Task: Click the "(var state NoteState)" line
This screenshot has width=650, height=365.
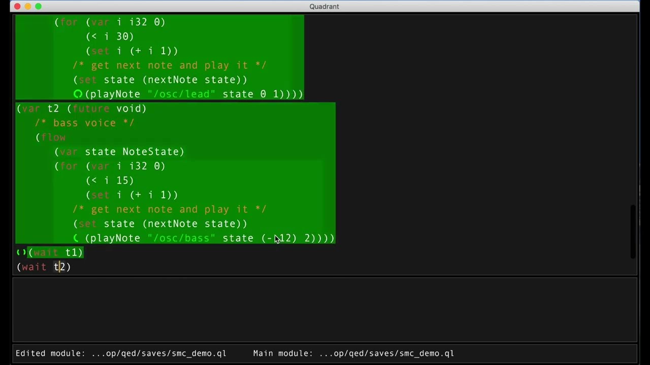Action: pos(119,152)
